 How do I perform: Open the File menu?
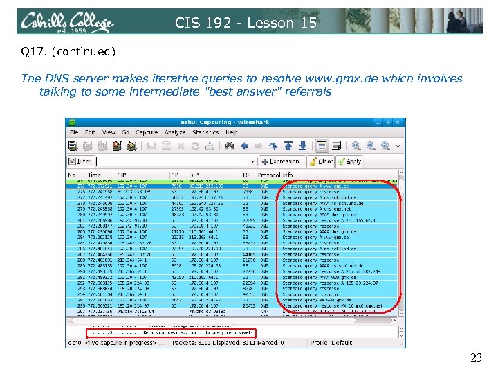(x=74, y=132)
